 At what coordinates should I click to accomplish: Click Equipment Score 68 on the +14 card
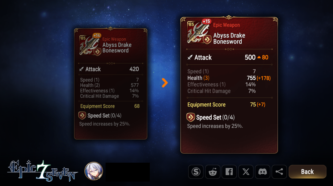click(110, 106)
